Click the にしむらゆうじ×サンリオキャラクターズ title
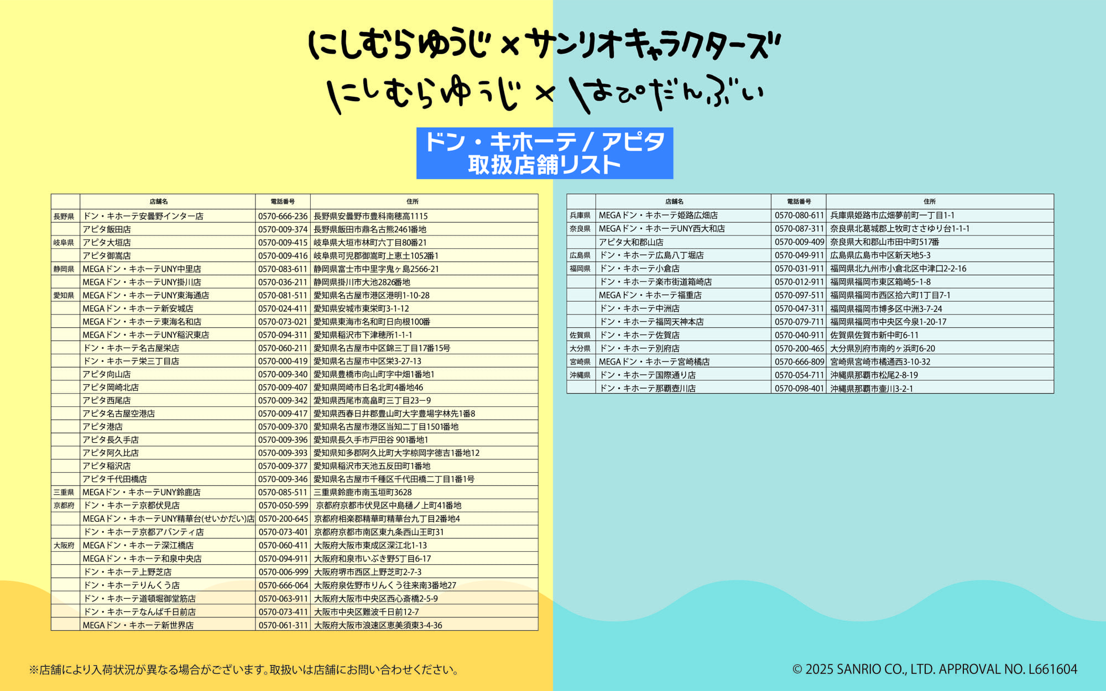1106x691 pixels. click(x=544, y=45)
